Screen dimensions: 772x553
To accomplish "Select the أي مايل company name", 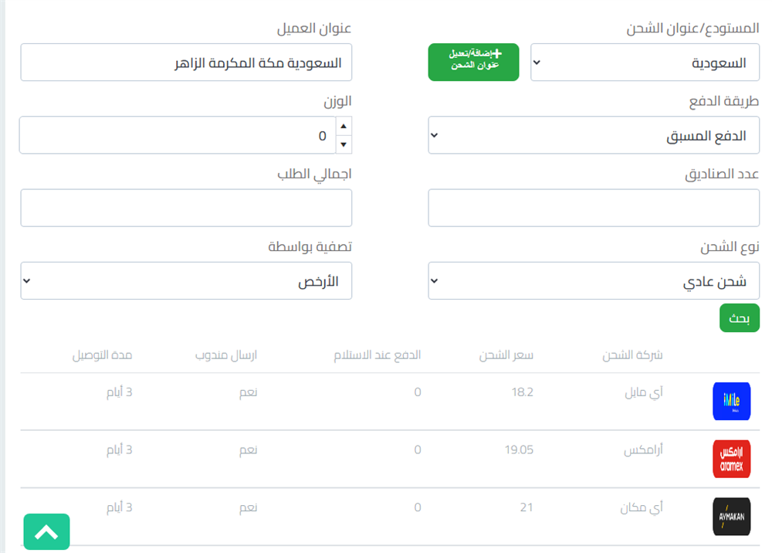I will [644, 392].
